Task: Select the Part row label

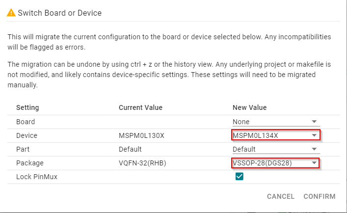Action: (23, 149)
